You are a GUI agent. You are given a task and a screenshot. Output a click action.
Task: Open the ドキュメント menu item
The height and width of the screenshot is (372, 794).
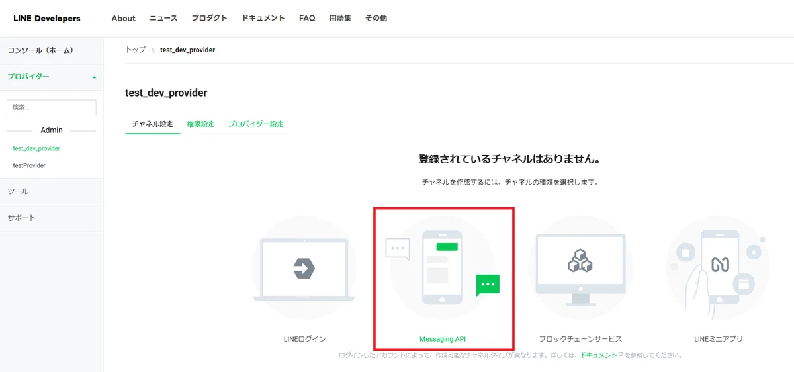[x=263, y=19]
